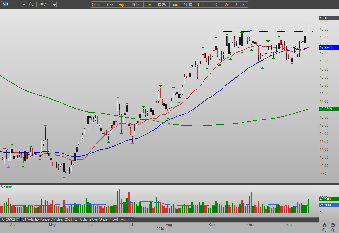Open the DT Volatility Range tab

click(x=47, y=219)
